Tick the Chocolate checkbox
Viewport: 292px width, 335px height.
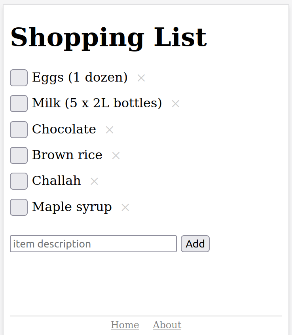coord(19,129)
